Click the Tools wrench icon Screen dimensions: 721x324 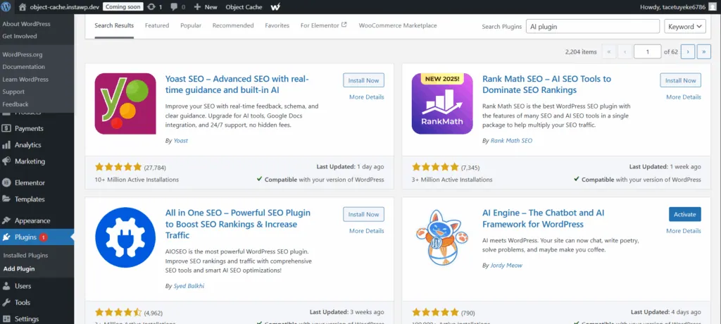pyautogui.click(x=6, y=302)
